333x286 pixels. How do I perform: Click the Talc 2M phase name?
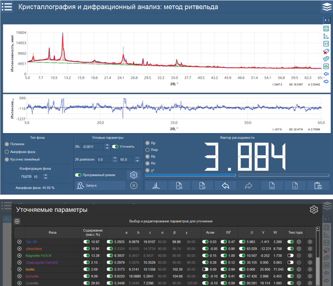(32, 242)
